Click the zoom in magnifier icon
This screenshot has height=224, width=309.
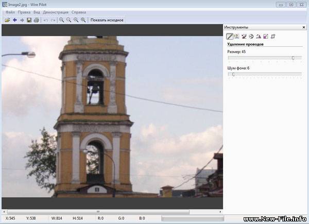pos(62,20)
